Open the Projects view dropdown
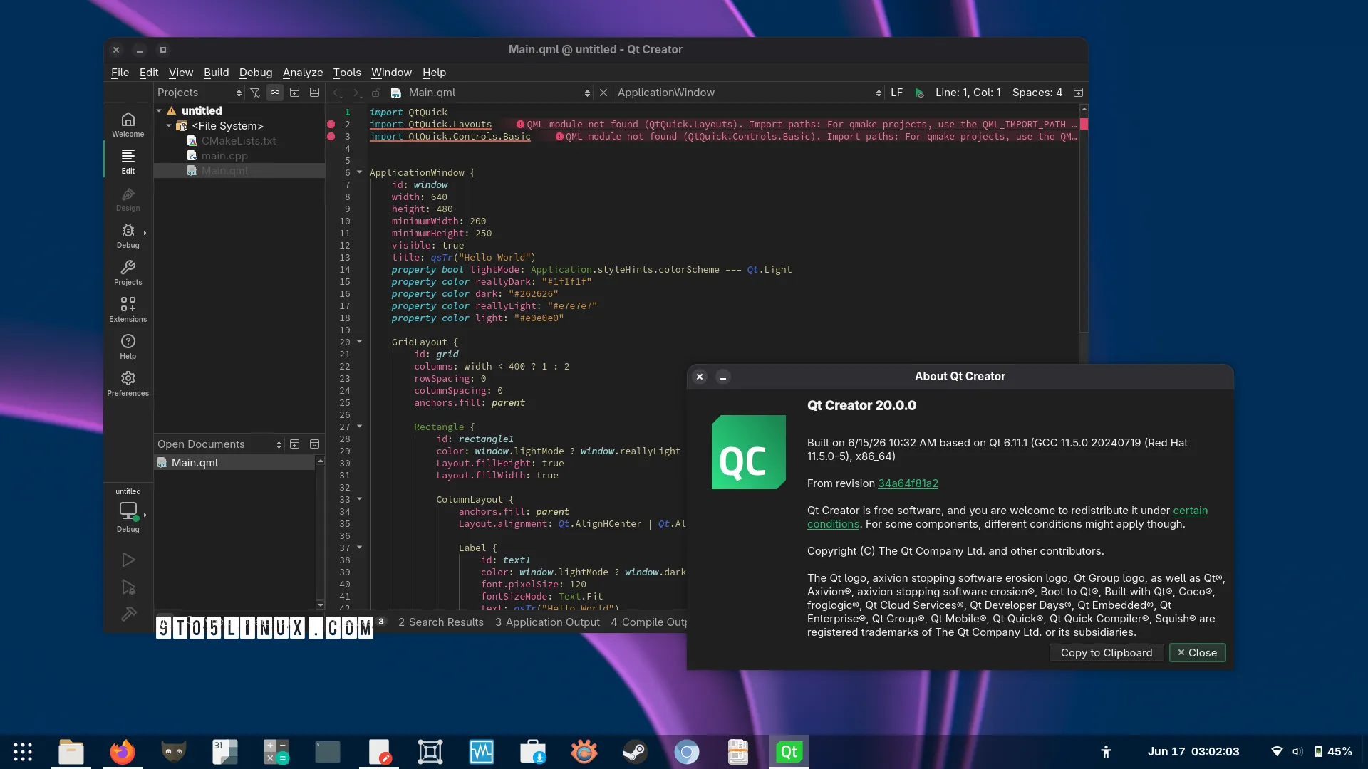This screenshot has width=1368, height=769. tap(199, 93)
